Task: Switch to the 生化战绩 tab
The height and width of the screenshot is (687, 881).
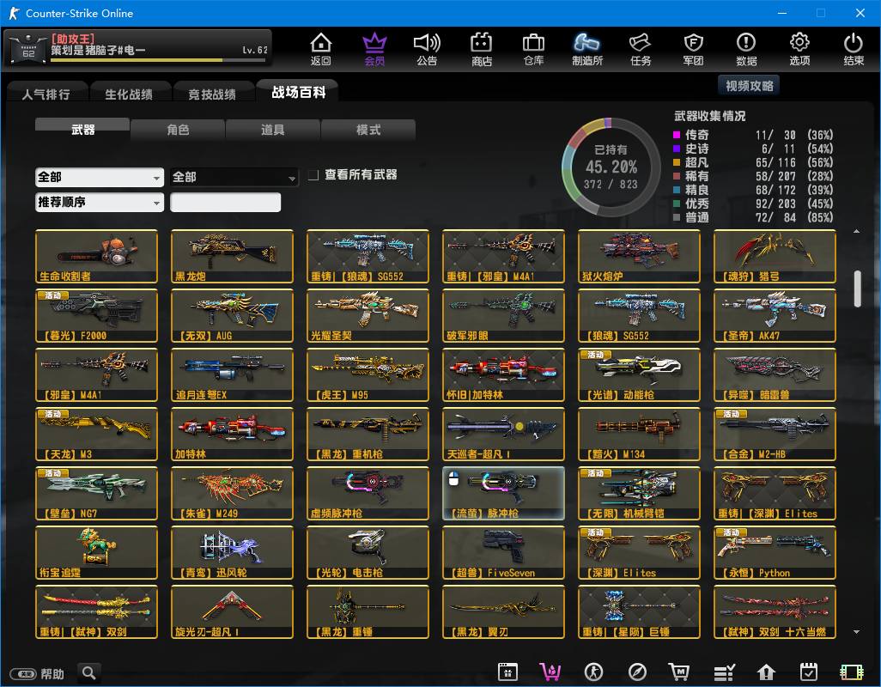Action: tap(129, 94)
